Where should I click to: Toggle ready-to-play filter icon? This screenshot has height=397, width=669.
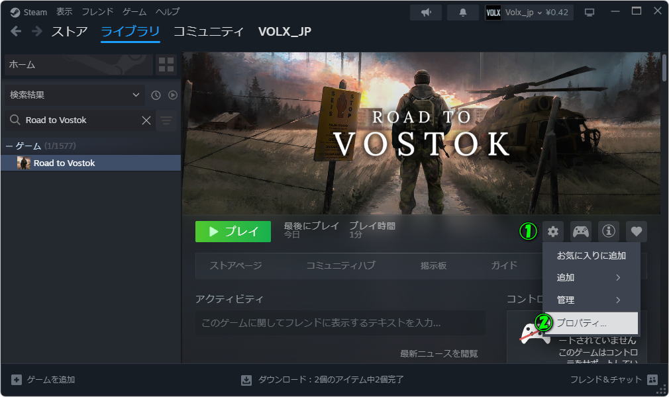pyautogui.click(x=173, y=95)
